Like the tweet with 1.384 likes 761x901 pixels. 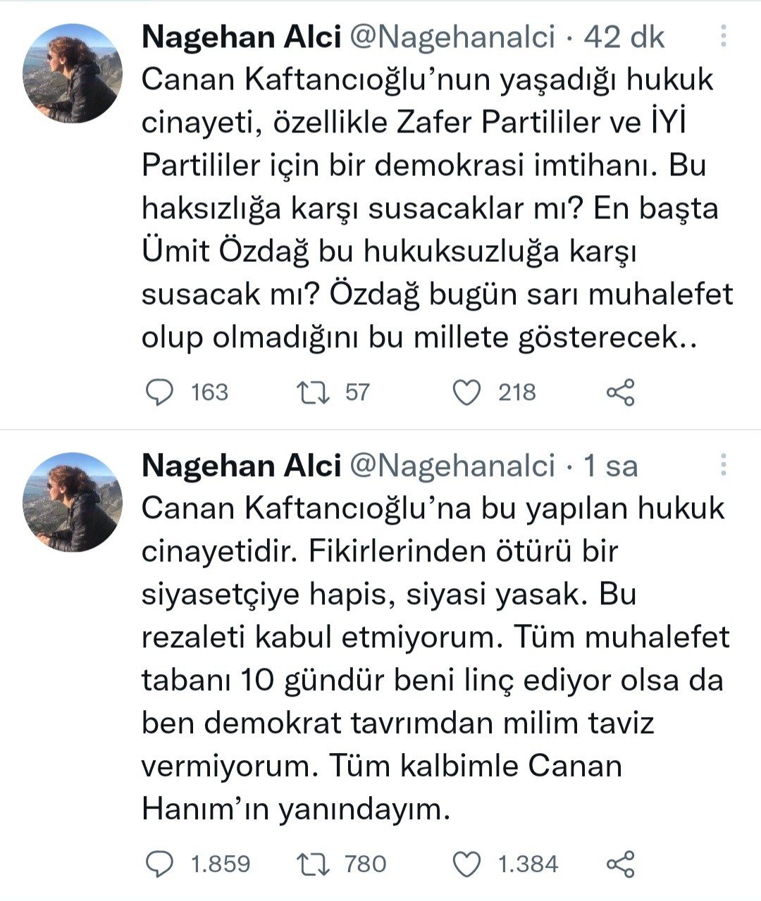click(466, 864)
